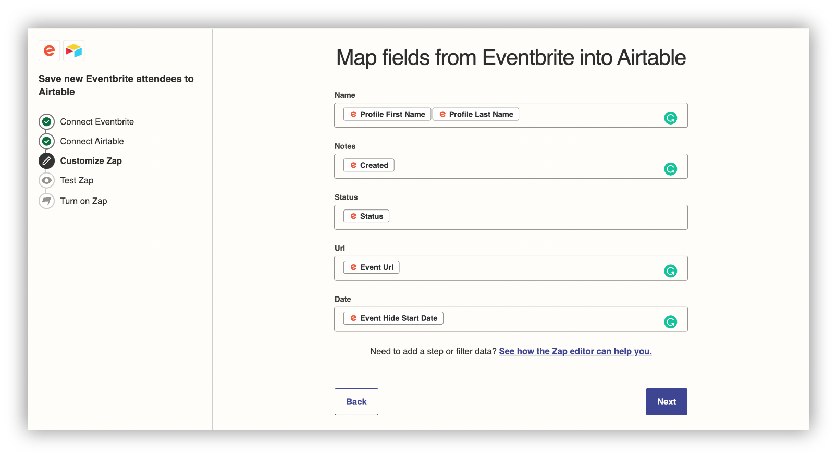Image resolution: width=837 pixels, height=458 pixels.
Task: Open the Connect Airtable step
Action: pos(92,141)
